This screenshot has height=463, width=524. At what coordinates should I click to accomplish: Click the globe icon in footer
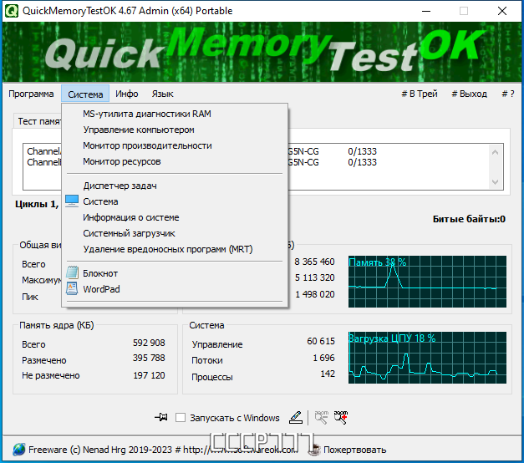(x=19, y=450)
